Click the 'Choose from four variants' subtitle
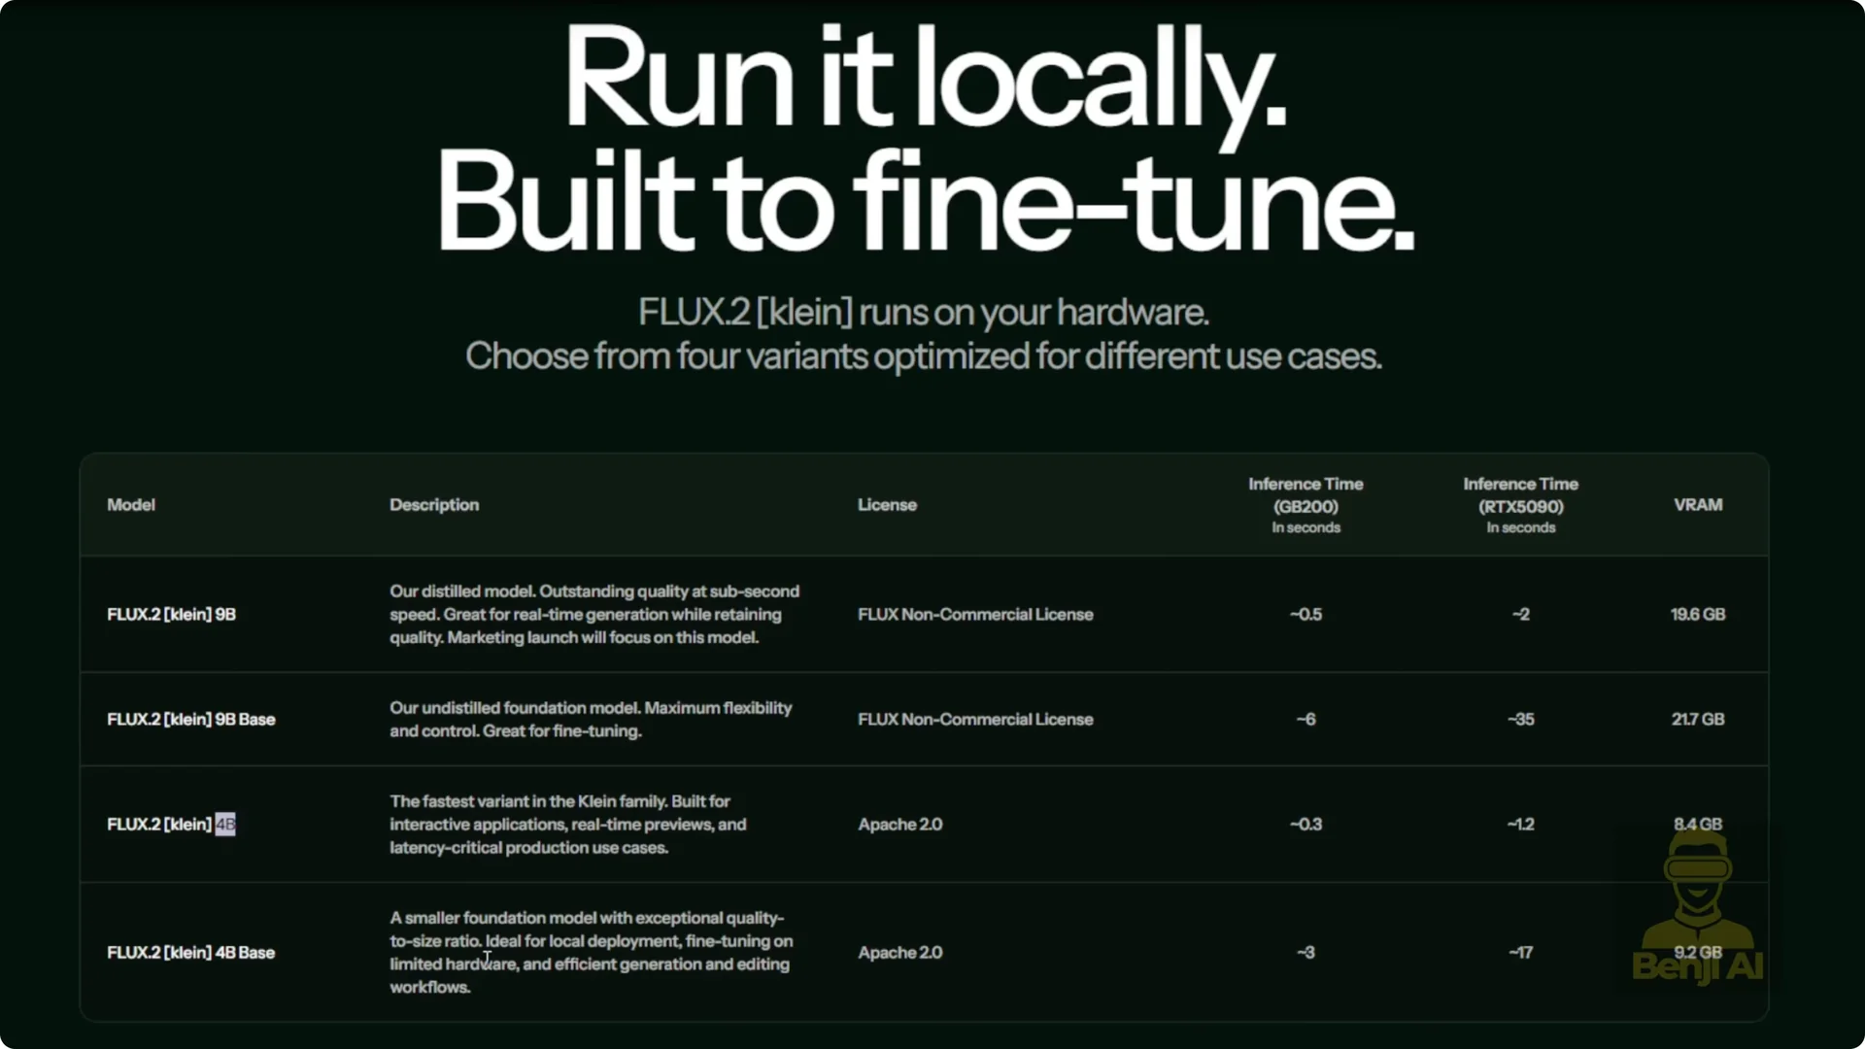This screenshot has width=1865, height=1049. (x=923, y=356)
